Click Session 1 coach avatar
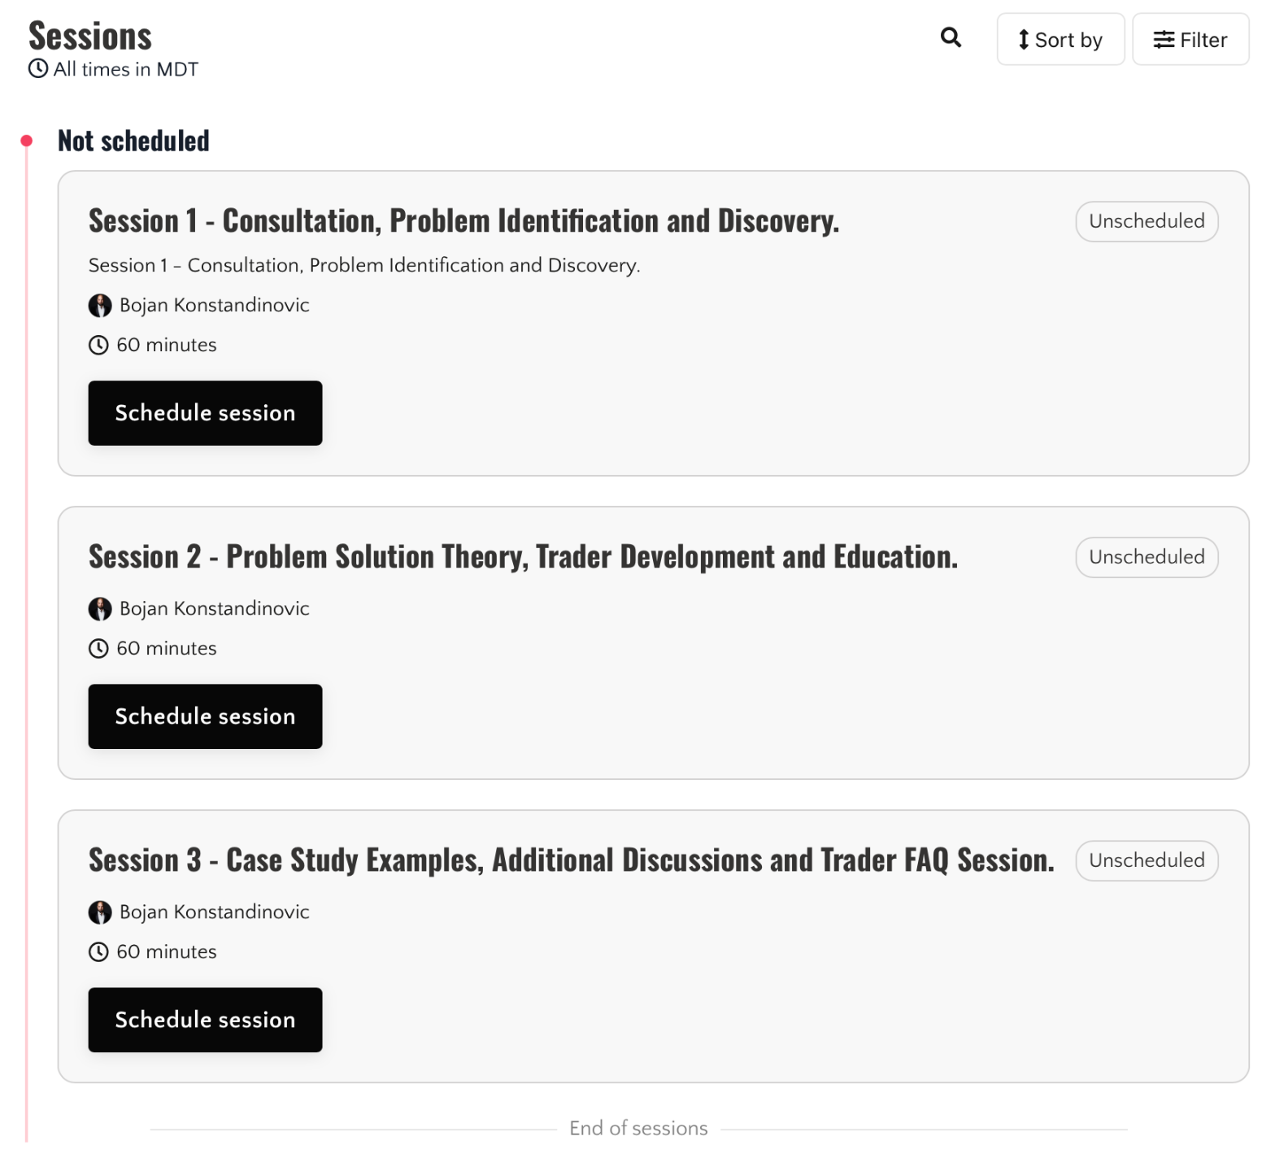Image resolution: width=1275 pixels, height=1171 pixels. (x=100, y=306)
